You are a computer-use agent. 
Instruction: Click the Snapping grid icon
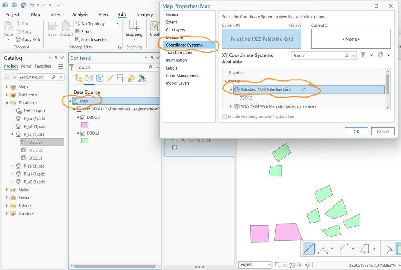click(x=134, y=26)
